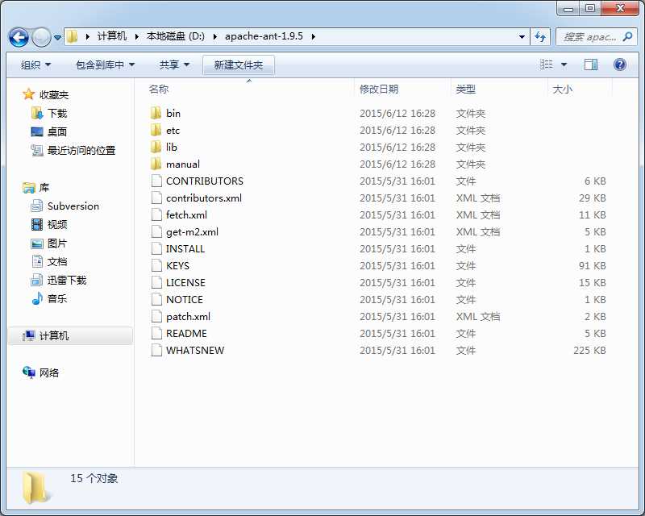Open the 组织 menu
The width and height of the screenshot is (645, 516).
(35, 65)
